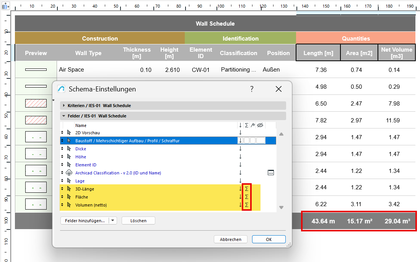420x262 pixels.
Task: Select the Element ID field
Action: (86, 165)
